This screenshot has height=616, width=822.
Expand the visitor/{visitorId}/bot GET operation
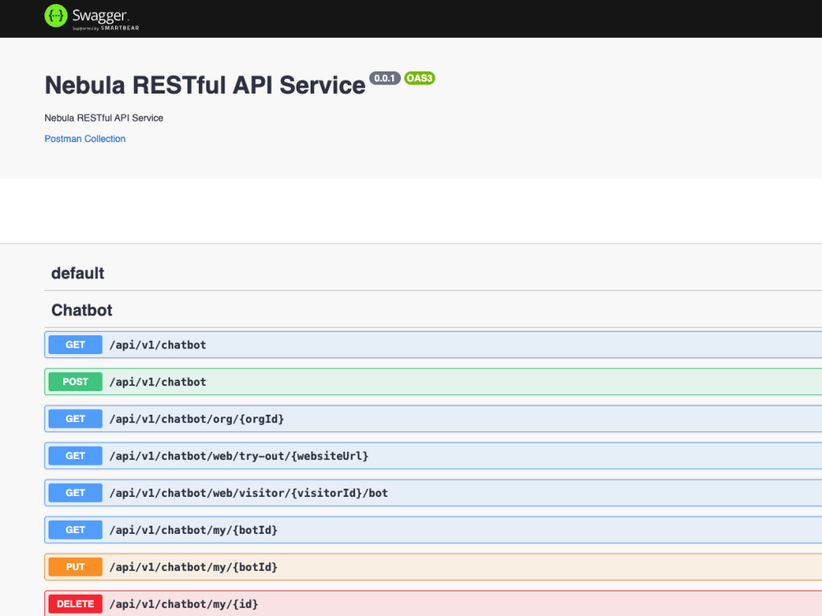(x=433, y=493)
